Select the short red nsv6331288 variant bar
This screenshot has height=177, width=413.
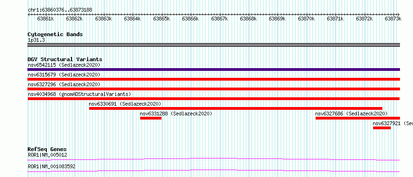[151, 118]
